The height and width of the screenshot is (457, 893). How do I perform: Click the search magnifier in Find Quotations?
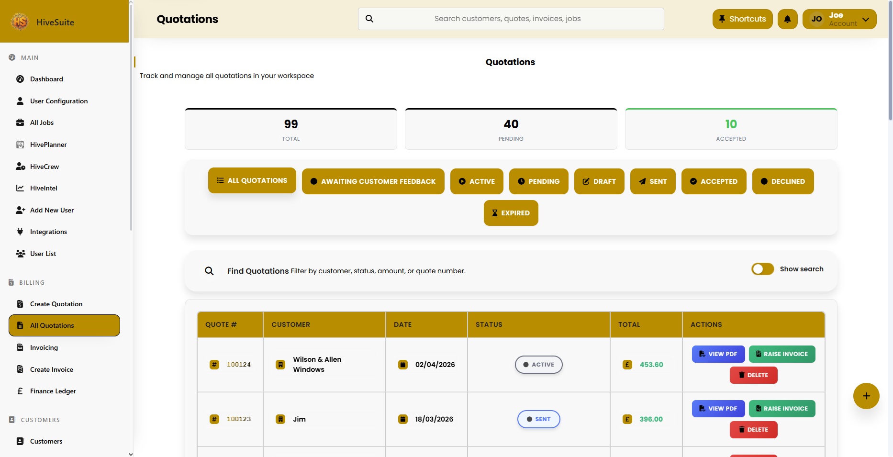[209, 271]
